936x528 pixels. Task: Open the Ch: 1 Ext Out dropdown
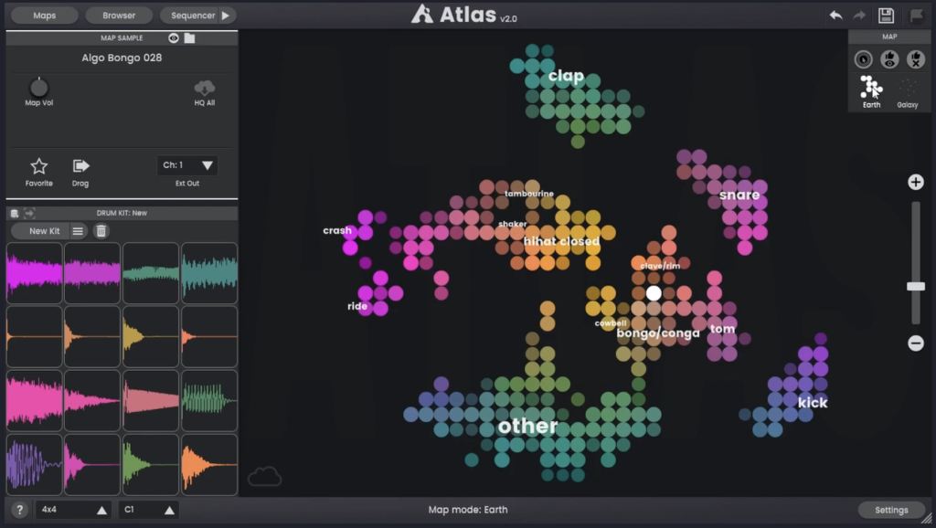pos(186,165)
